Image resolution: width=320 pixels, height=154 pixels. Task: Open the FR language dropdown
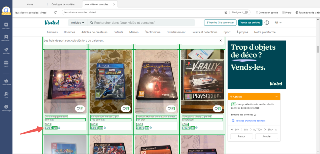pyautogui.click(x=278, y=23)
